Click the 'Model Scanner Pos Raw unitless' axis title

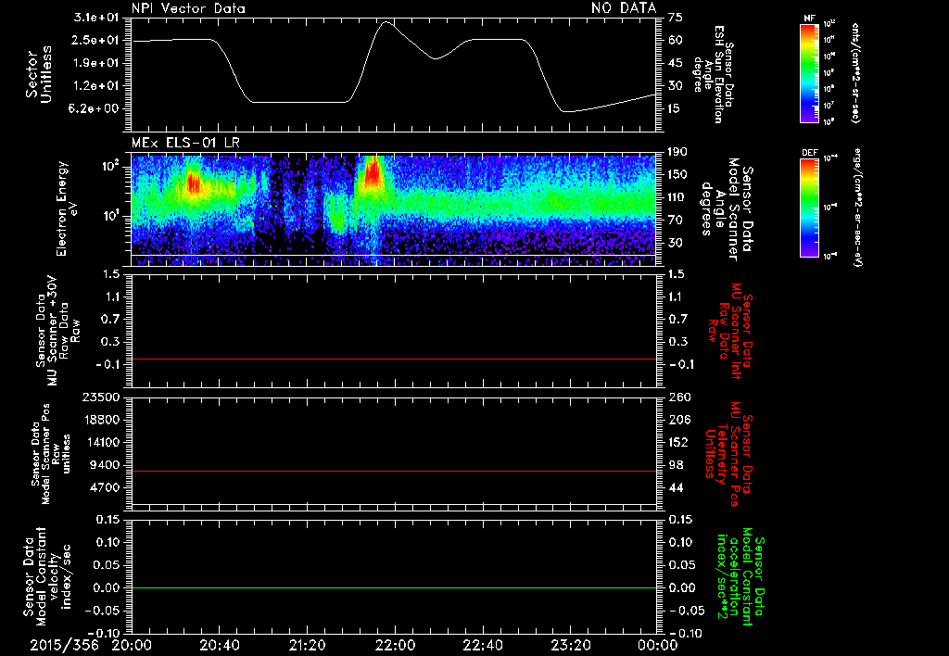coord(51,454)
